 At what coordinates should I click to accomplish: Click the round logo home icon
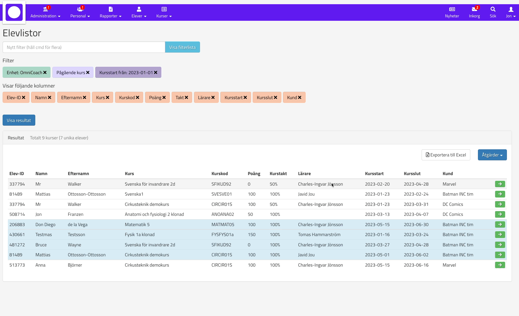[14, 12]
